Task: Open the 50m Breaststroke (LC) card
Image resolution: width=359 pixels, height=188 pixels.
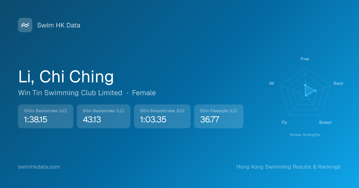Action: coord(162,116)
